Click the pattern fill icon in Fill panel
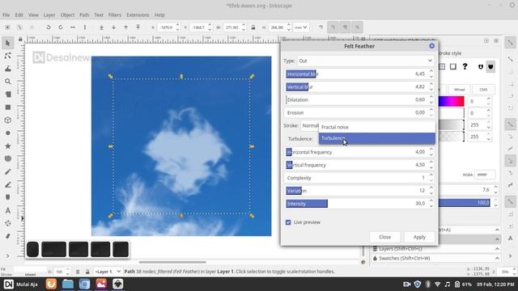The height and width of the screenshot is (291, 518). [x=442, y=66]
